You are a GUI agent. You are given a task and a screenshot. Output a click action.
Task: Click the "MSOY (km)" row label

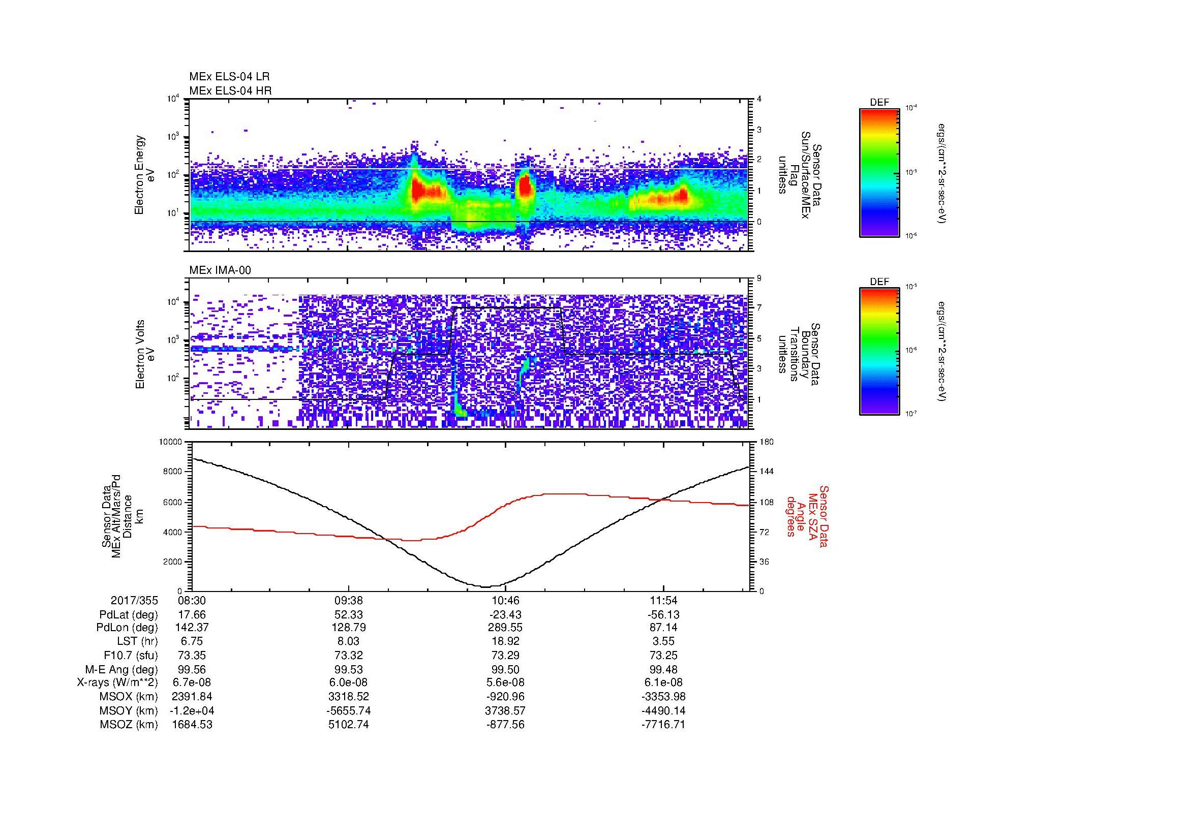tap(129, 710)
